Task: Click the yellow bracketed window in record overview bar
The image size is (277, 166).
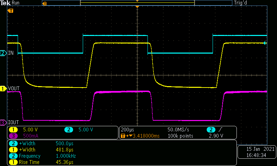Action: pyautogui.click(x=137, y=3)
